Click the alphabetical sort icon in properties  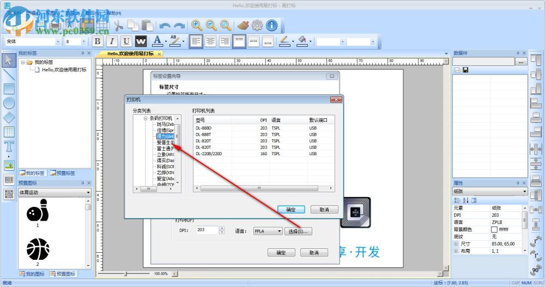pos(465,200)
